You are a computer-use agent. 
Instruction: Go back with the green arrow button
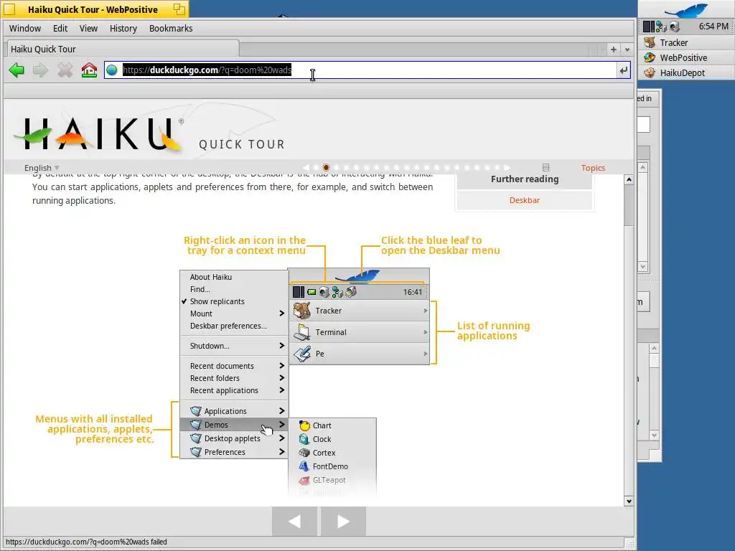(17, 70)
